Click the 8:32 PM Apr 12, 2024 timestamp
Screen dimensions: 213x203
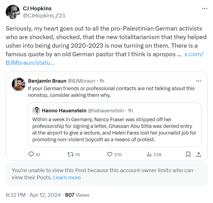pos(33,195)
